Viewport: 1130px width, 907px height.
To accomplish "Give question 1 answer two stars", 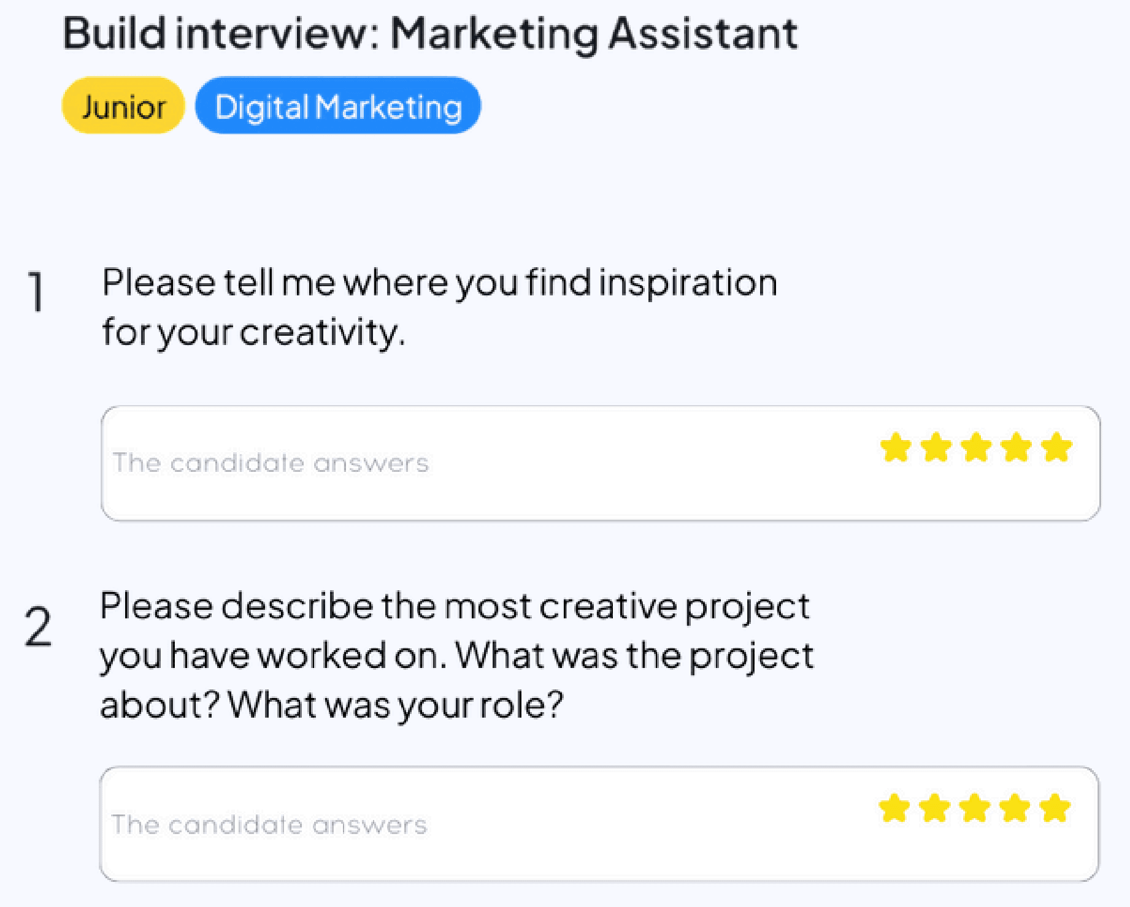I will coord(936,447).
